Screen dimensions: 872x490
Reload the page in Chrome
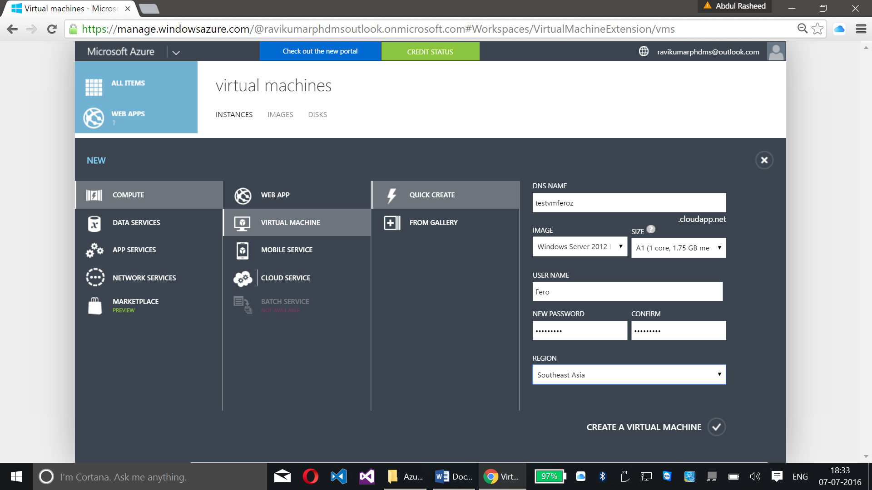(x=52, y=29)
